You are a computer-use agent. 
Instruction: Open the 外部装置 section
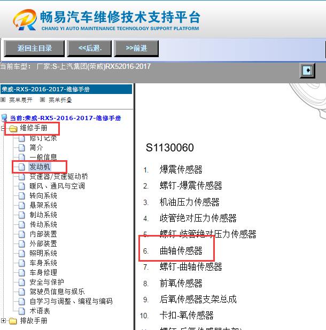pos(43,243)
